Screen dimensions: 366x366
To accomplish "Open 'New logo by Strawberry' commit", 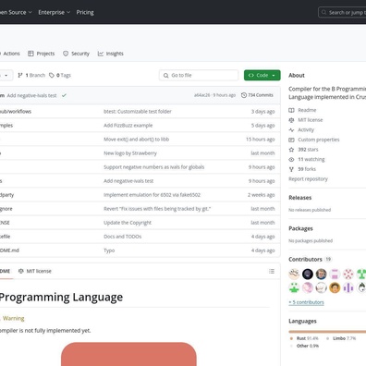I will (x=130, y=153).
